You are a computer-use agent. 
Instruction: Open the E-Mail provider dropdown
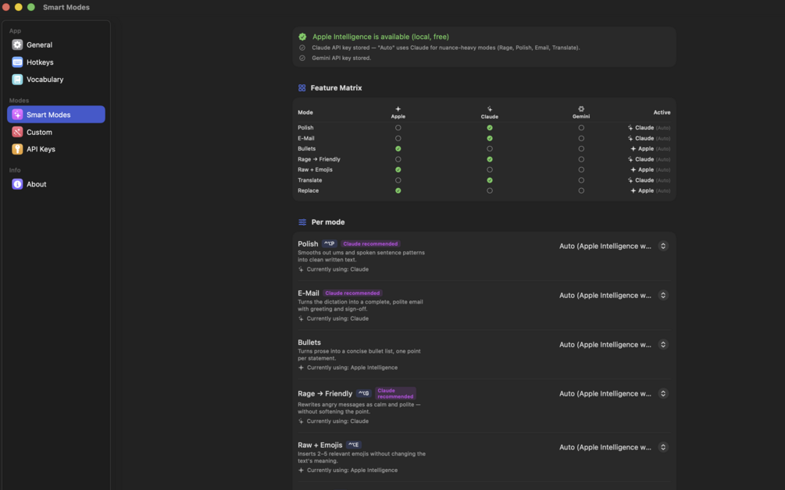[613, 296]
